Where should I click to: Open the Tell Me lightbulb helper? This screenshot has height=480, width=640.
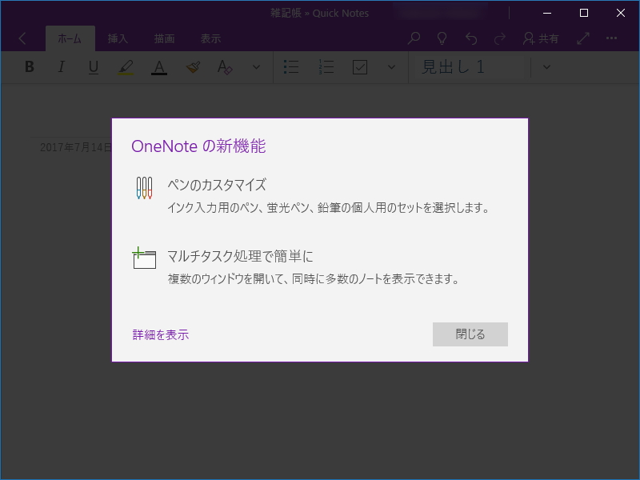point(442,38)
